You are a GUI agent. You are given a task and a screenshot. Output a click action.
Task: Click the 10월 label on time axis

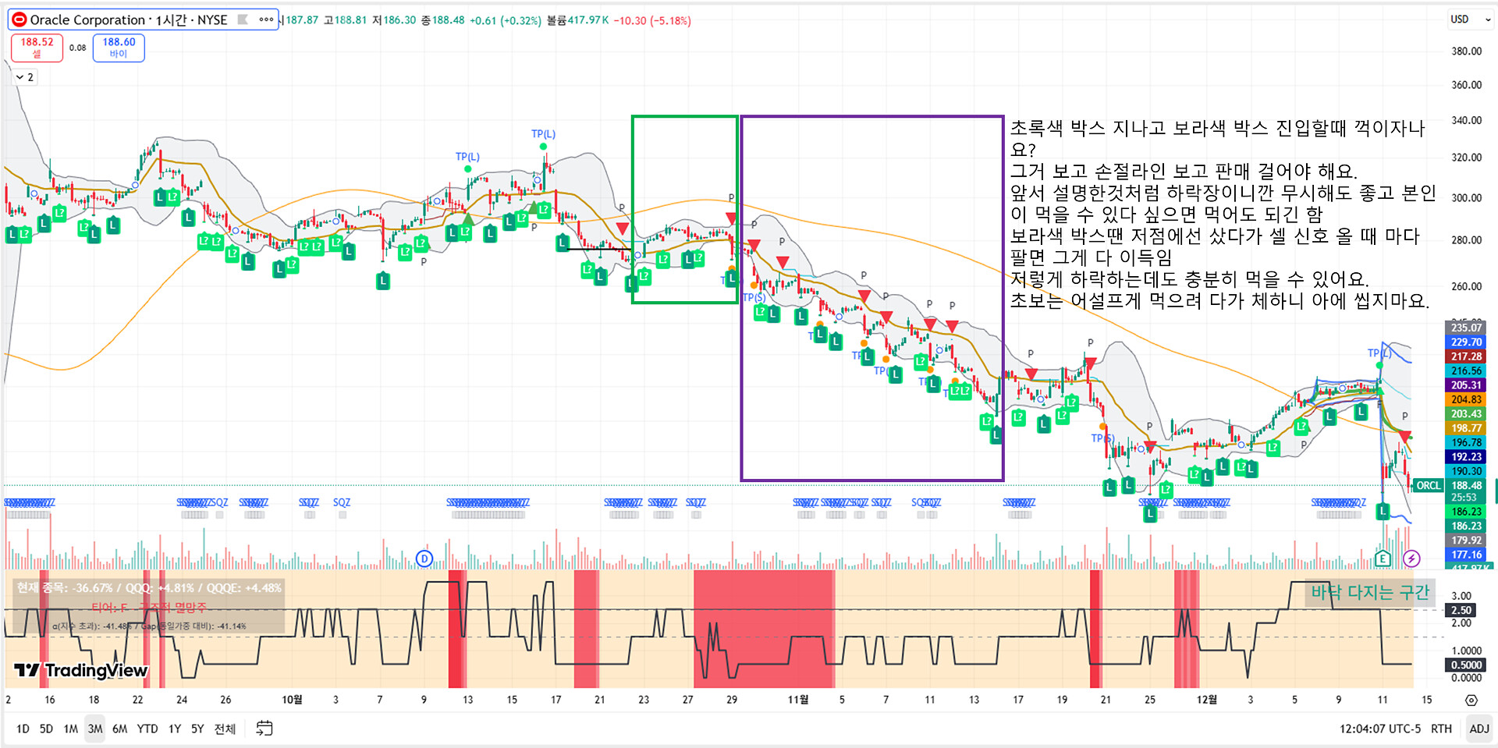[x=292, y=700]
